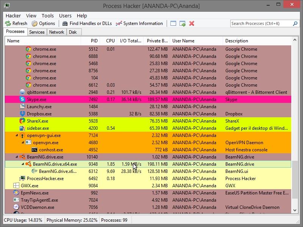Image resolution: width=303 pixels, height=227 pixels.
Task: Click the ProcessHacker.exe icon
Action: (x=22, y=178)
